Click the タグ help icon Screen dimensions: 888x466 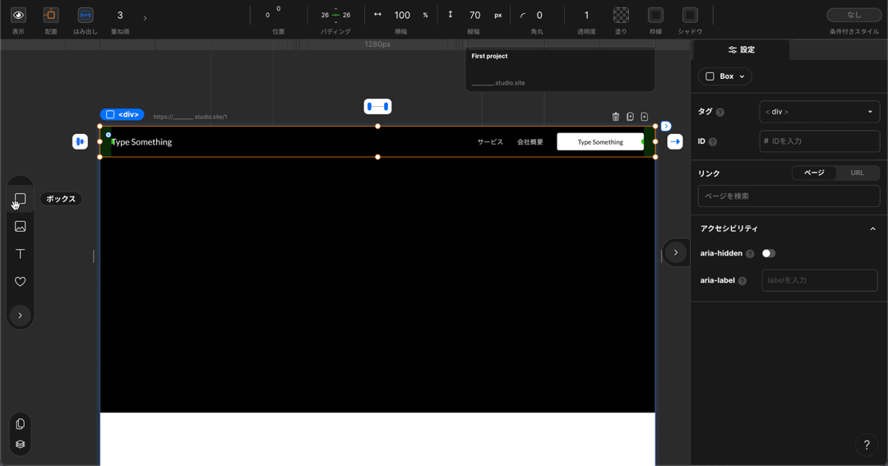coord(719,112)
